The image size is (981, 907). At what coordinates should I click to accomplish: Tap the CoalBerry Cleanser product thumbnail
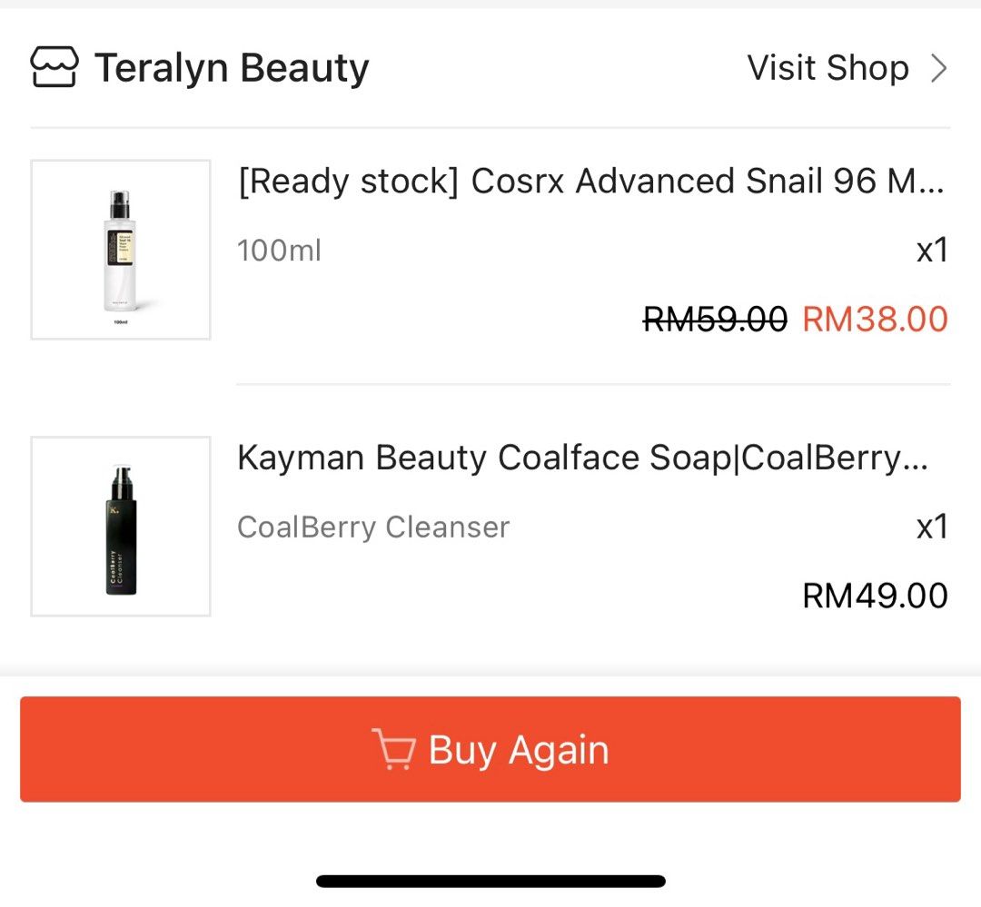tap(120, 527)
